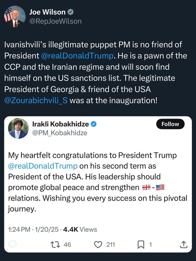The width and height of the screenshot is (196, 261).
Task: Like the quoted tweet with heart icon
Action: [x=98, y=244]
